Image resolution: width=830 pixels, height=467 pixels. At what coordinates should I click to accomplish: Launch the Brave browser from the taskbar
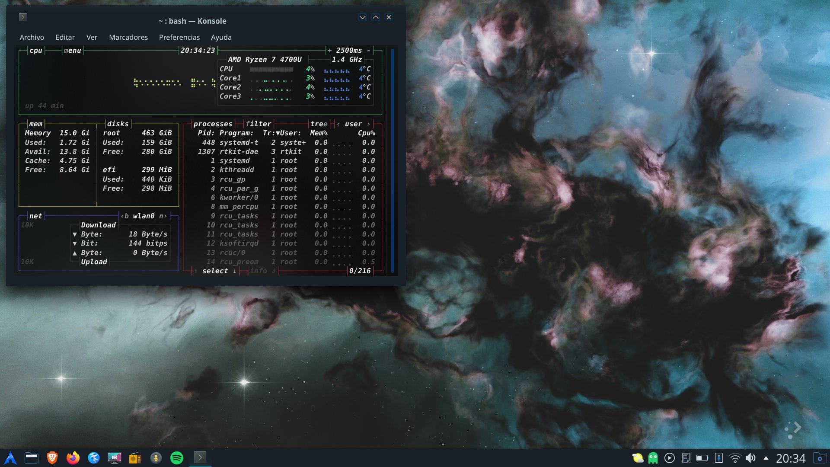[x=52, y=458]
